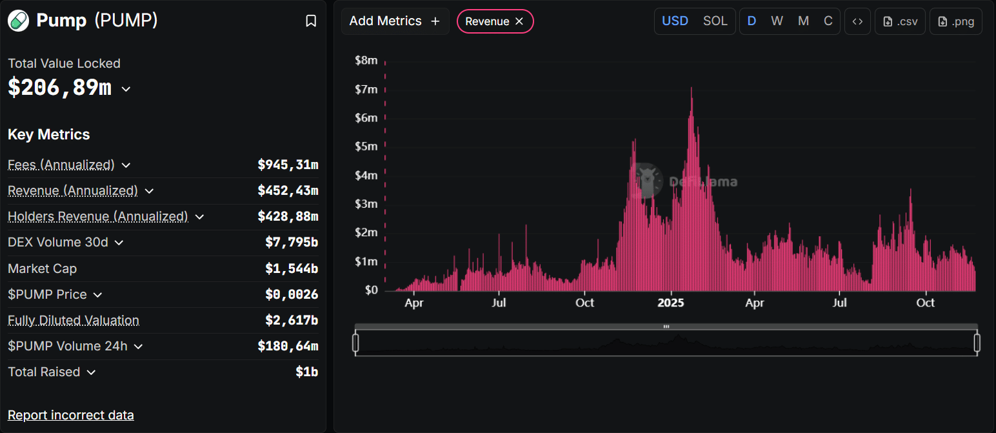The height and width of the screenshot is (433, 996).
Task: Export the chart as .png
Action: pos(955,21)
